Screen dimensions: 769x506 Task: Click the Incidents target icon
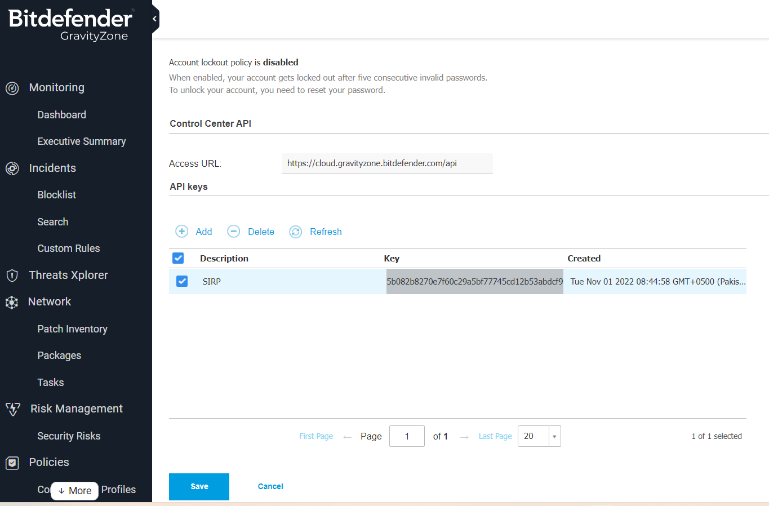[x=12, y=168]
